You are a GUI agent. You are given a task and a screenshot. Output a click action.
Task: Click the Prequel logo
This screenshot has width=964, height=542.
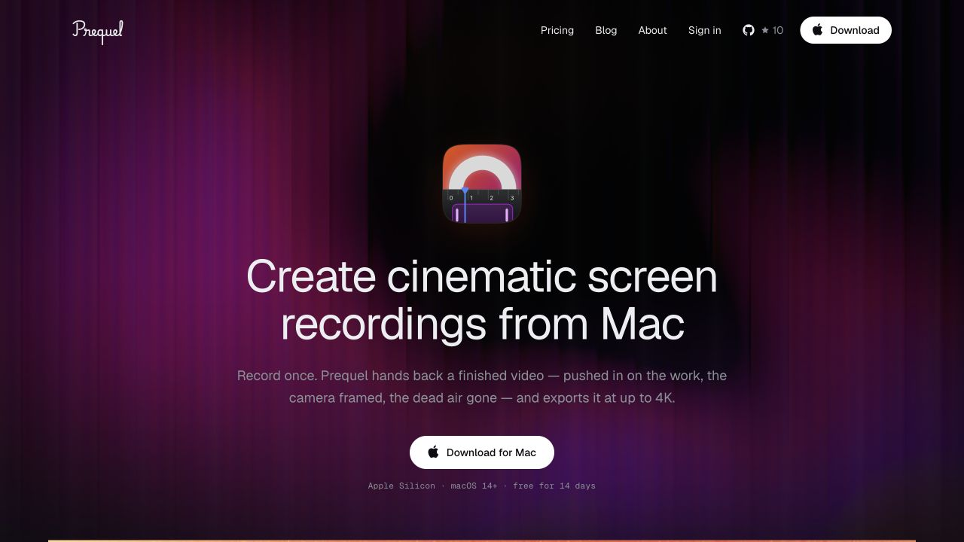pos(98,31)
